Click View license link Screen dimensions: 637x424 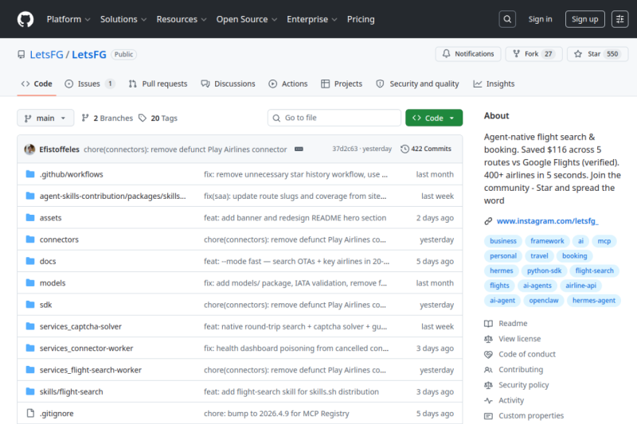[513, 339]
